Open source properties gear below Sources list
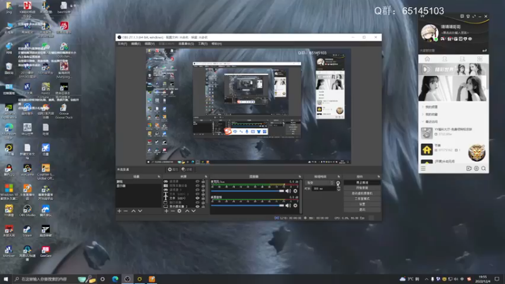The height and width of the screenshot is (284, 505). coord(179,211)
